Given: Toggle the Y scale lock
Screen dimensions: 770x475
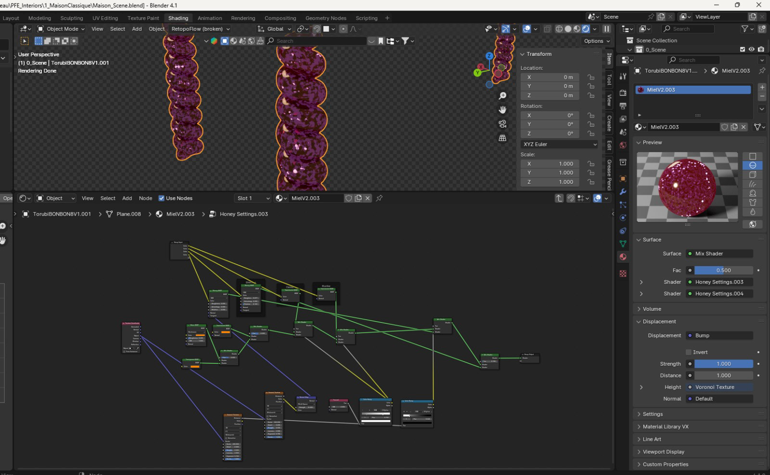Looking at the screenshot, I should (x=590, y=173).
